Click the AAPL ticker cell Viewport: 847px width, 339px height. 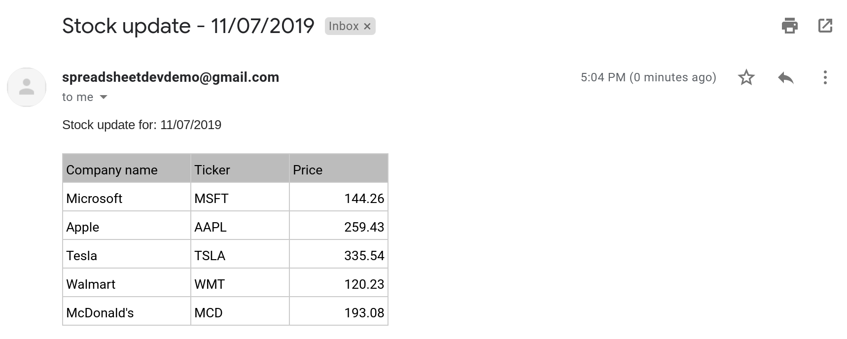[x=240, y=226]
